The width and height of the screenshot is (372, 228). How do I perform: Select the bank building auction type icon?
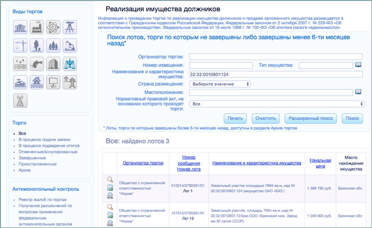click(x=20, y=27)
